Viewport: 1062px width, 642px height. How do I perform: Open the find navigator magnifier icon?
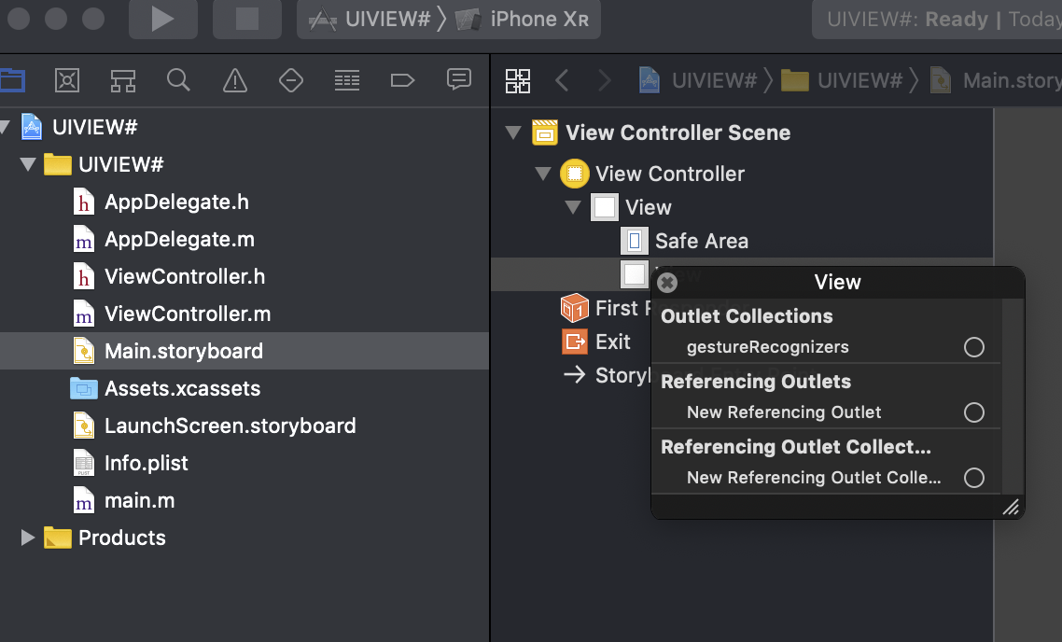[x=178, y=80]
